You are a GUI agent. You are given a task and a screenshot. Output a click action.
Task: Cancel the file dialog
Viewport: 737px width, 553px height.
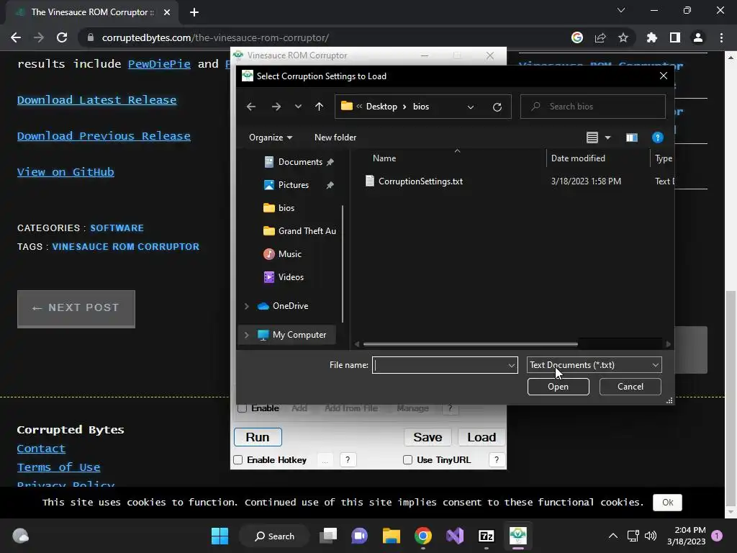[630, 387]
